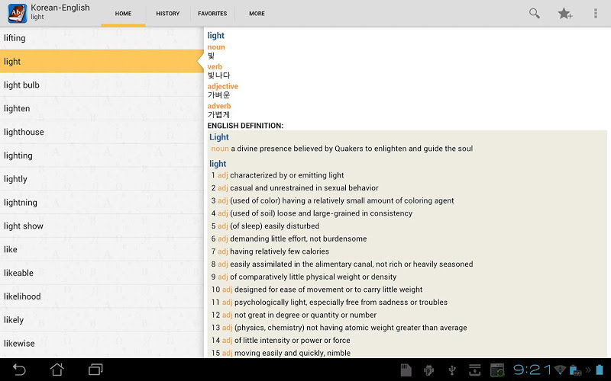Tap the clock showing 9:21

pyautogui.click(x=532, y=370)
